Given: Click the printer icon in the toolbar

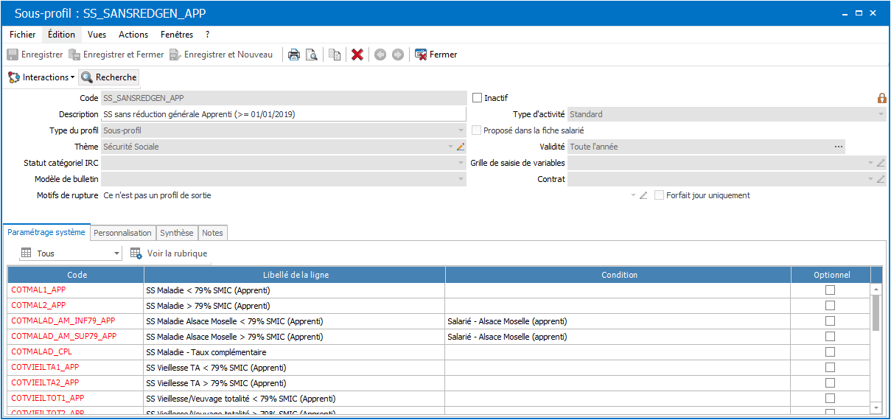Looking at the screenshot, I should click(x=294, y=55).
